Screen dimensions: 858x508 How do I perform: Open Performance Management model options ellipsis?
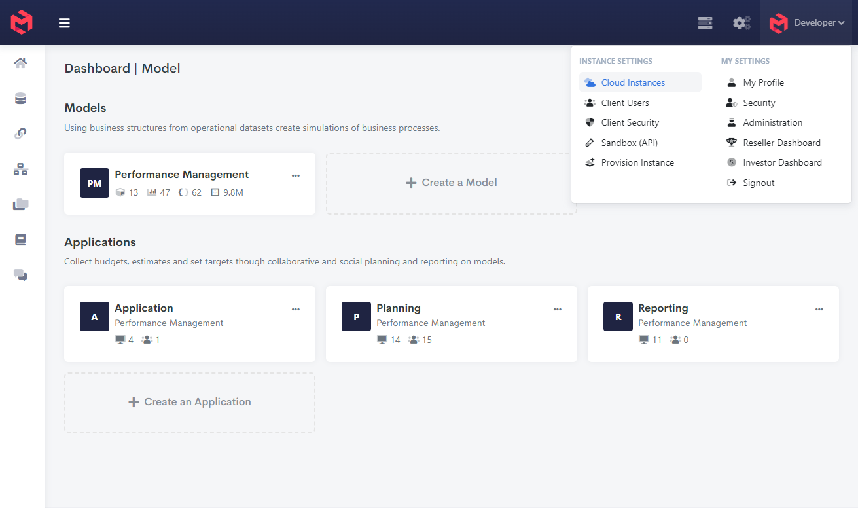pos(296,175)
